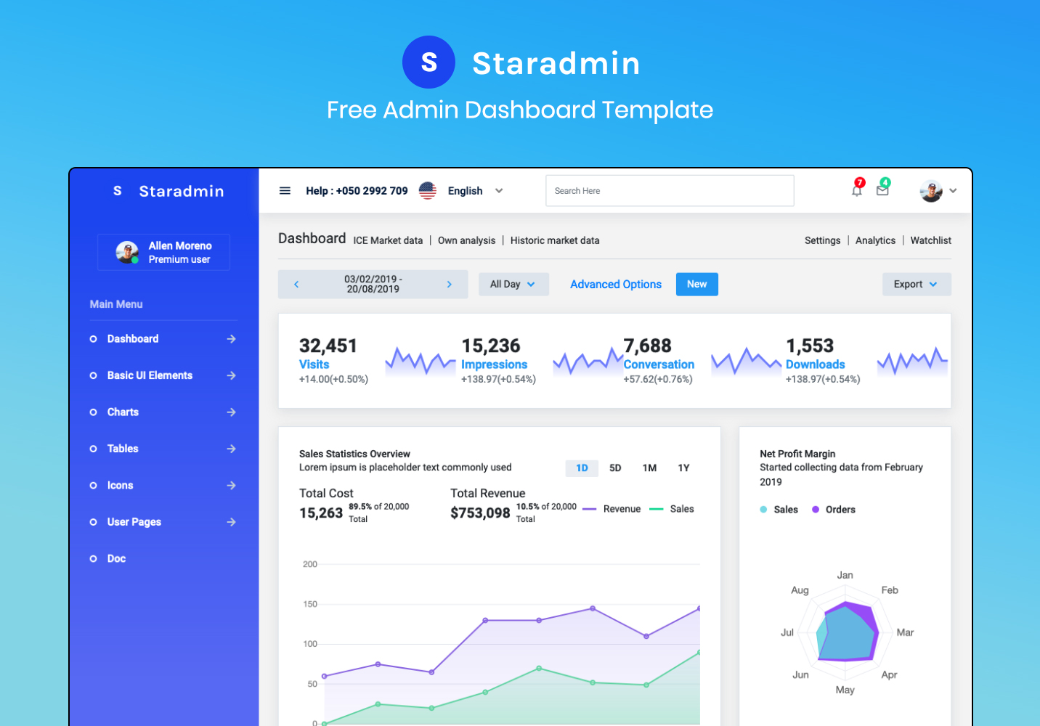Image resolution: width=1040 pixels, height=726 pixels.
Task: Open the hamburger menu icon
Action: coord(285,191)
